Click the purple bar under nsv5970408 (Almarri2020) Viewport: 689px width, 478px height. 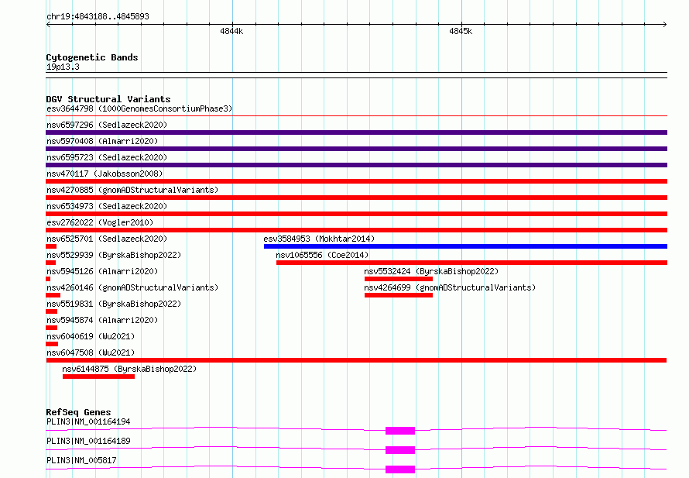click(356, 149)
